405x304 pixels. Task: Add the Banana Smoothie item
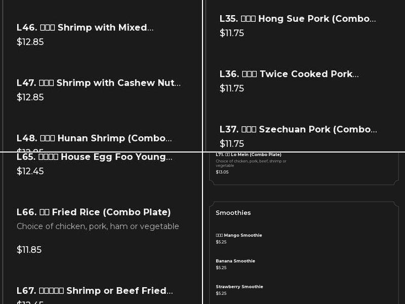(x=235, y=261)
